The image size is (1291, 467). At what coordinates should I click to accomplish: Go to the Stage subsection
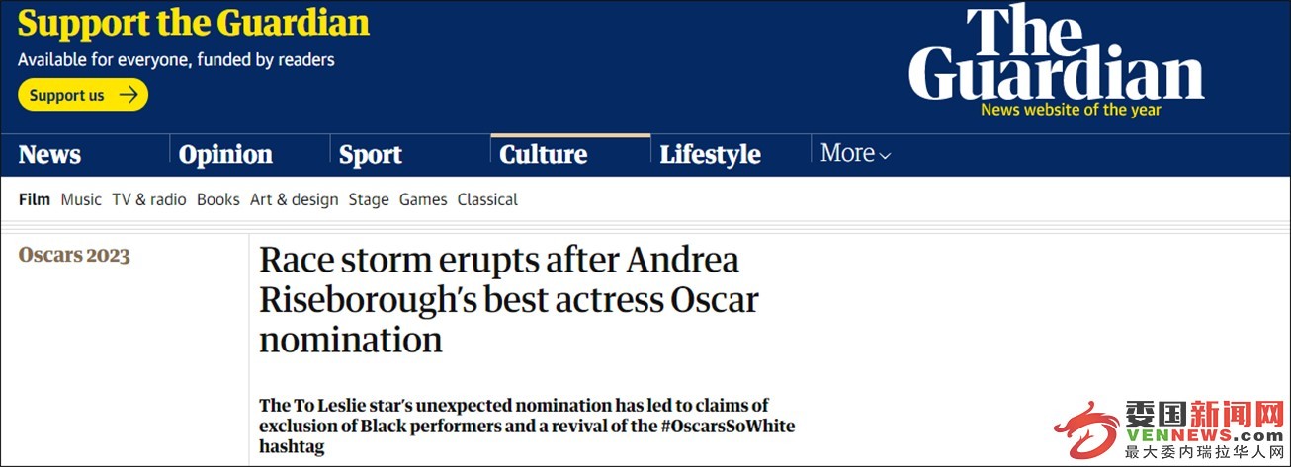click(369, 199)
